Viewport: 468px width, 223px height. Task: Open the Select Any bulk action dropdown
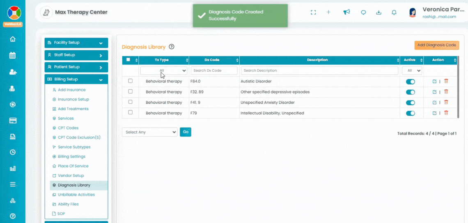coord(149,132)
